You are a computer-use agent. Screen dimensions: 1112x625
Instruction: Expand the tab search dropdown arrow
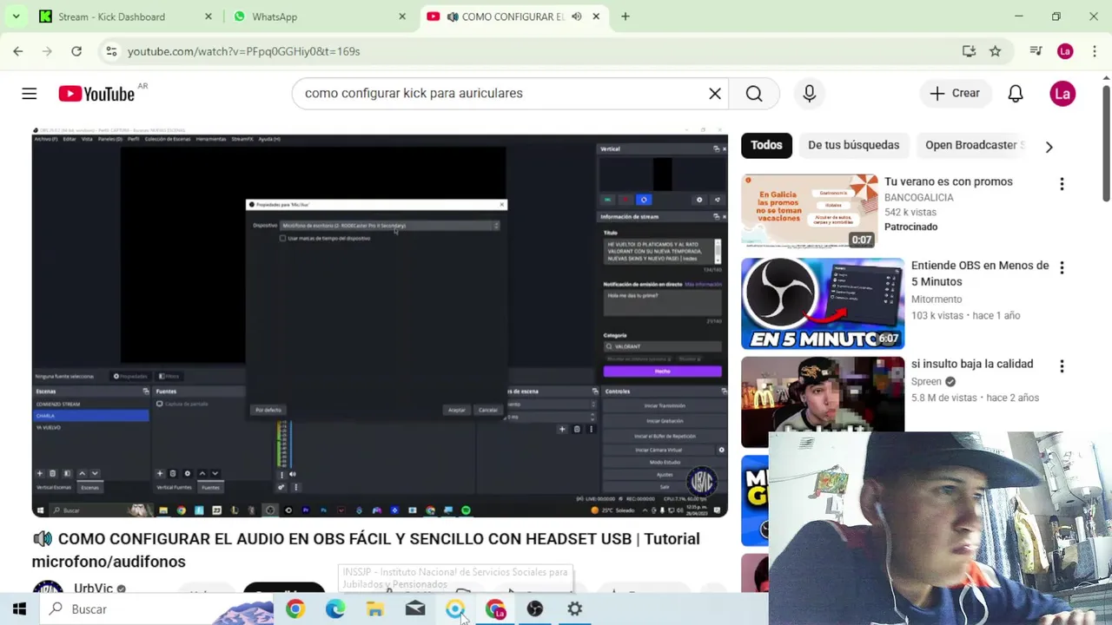pos(15,16)
